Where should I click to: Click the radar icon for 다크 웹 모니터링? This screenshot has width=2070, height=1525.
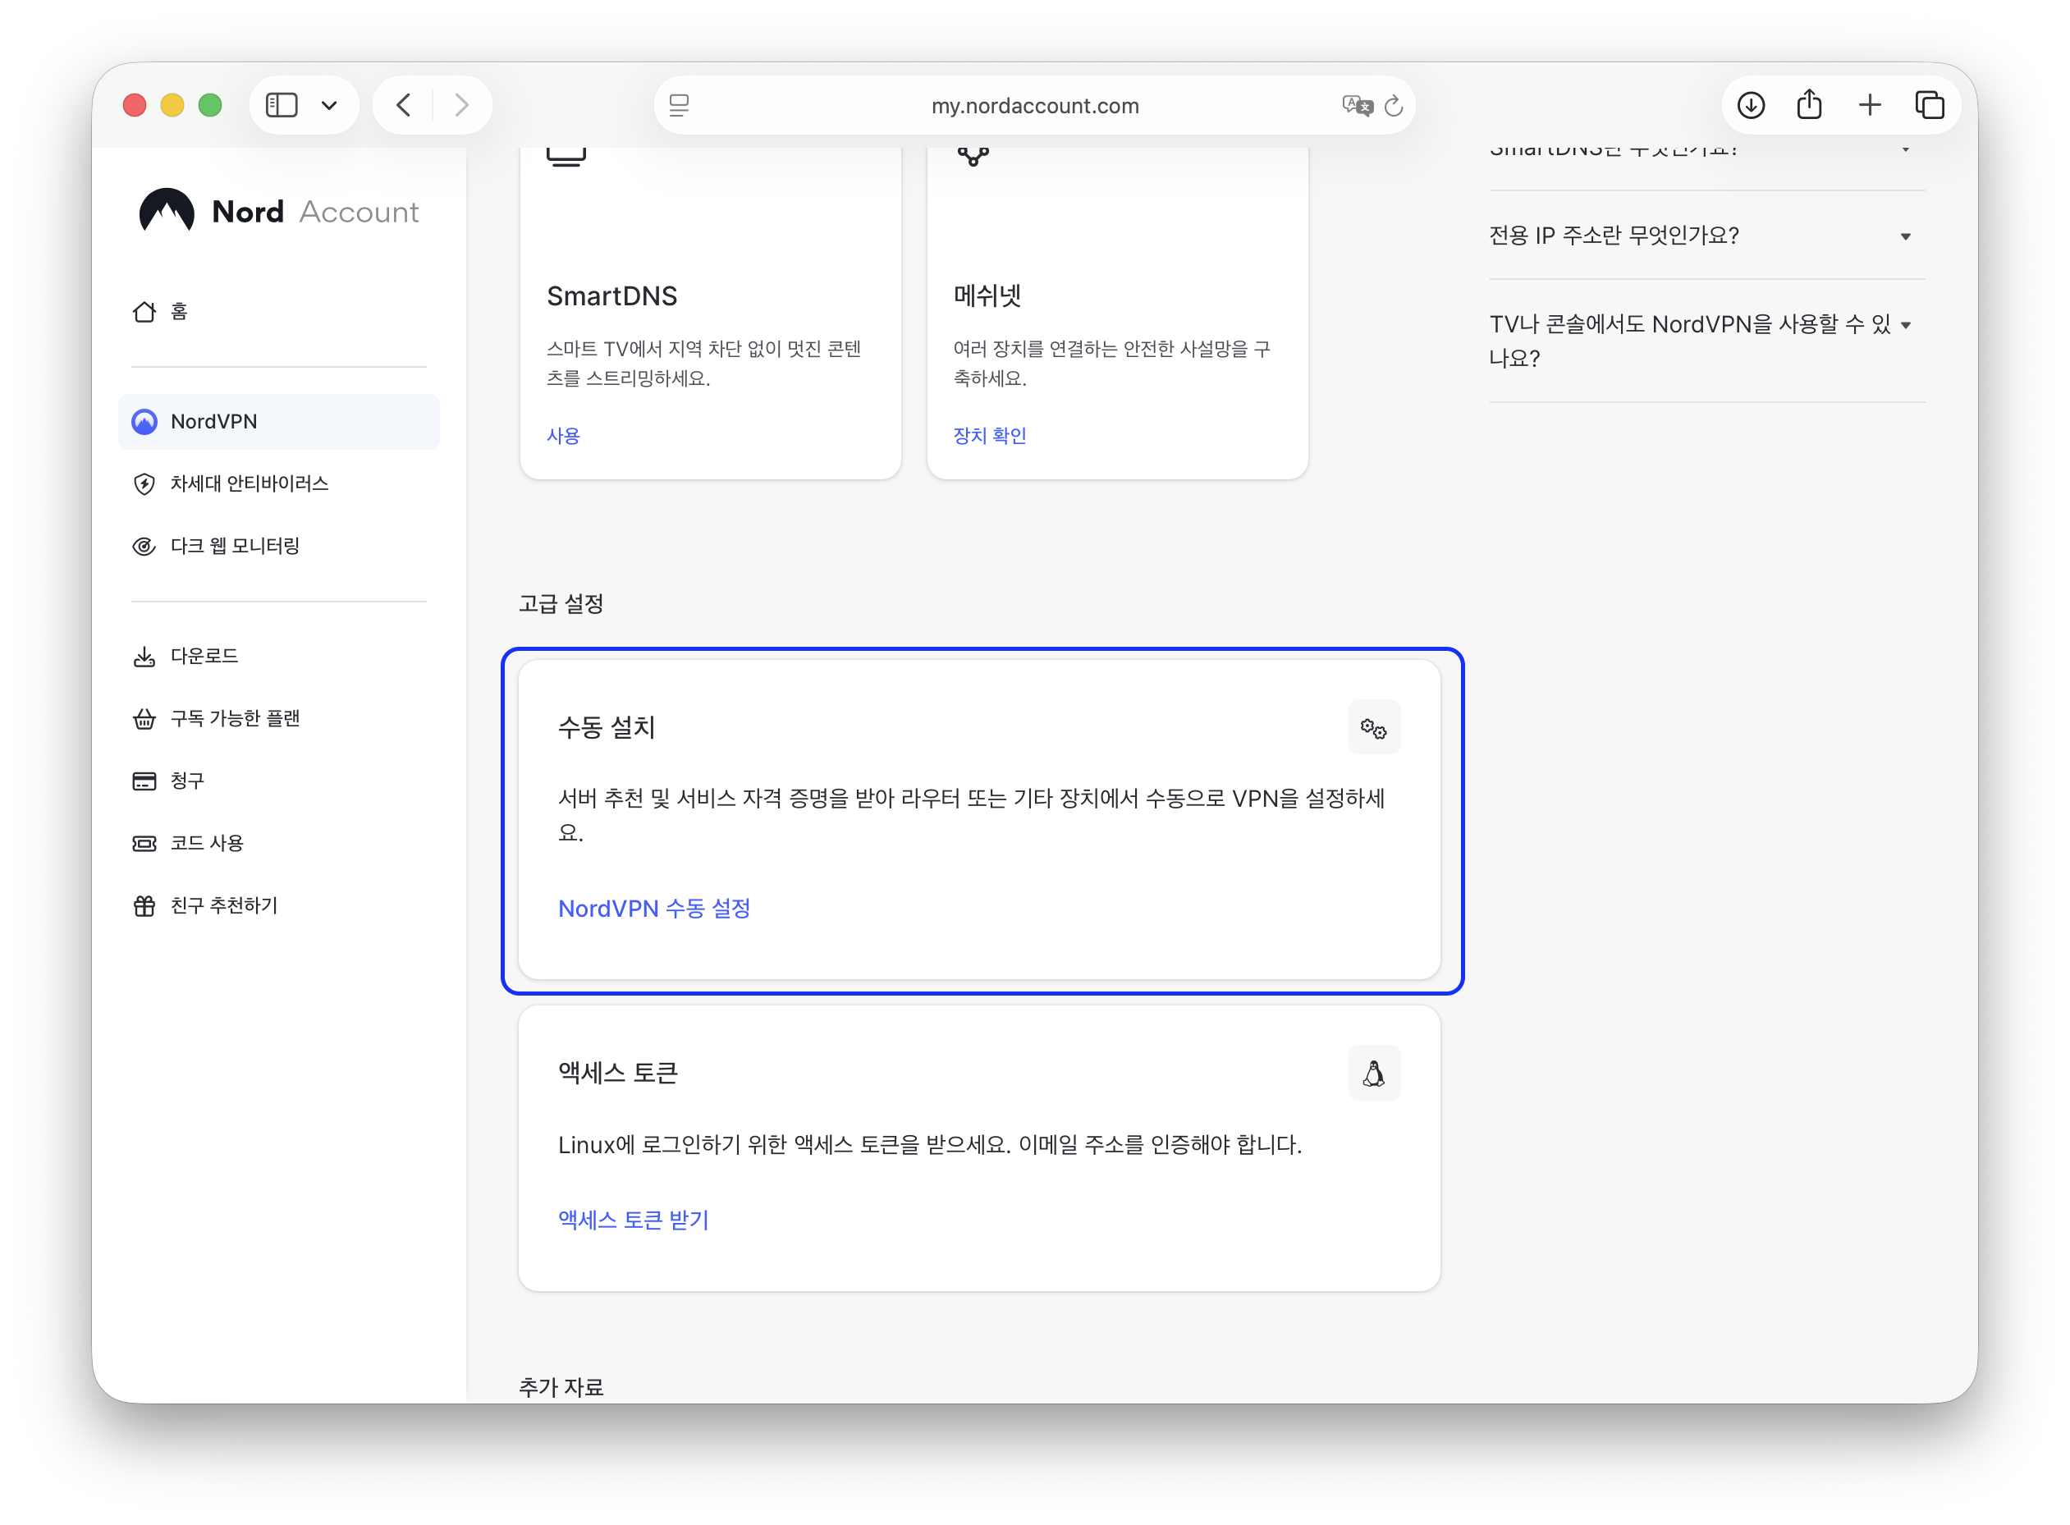(x=144, y=547)
